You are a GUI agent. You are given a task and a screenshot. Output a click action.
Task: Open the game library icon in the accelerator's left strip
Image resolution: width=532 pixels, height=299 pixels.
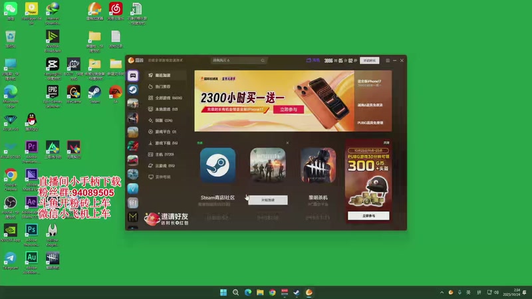[x=132, y=76]
